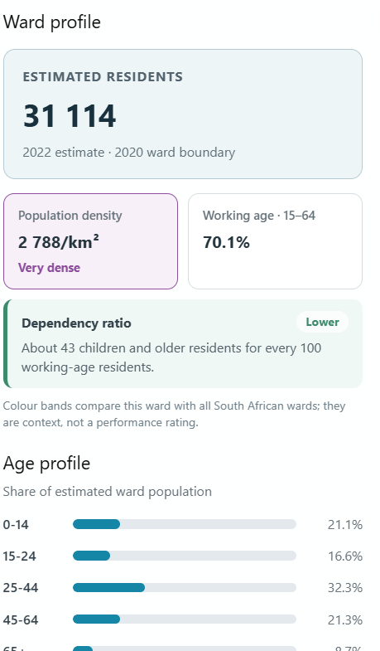The image size is (380, 651).
Task: Click the 0-14 age group label
Action: point(16,525)
